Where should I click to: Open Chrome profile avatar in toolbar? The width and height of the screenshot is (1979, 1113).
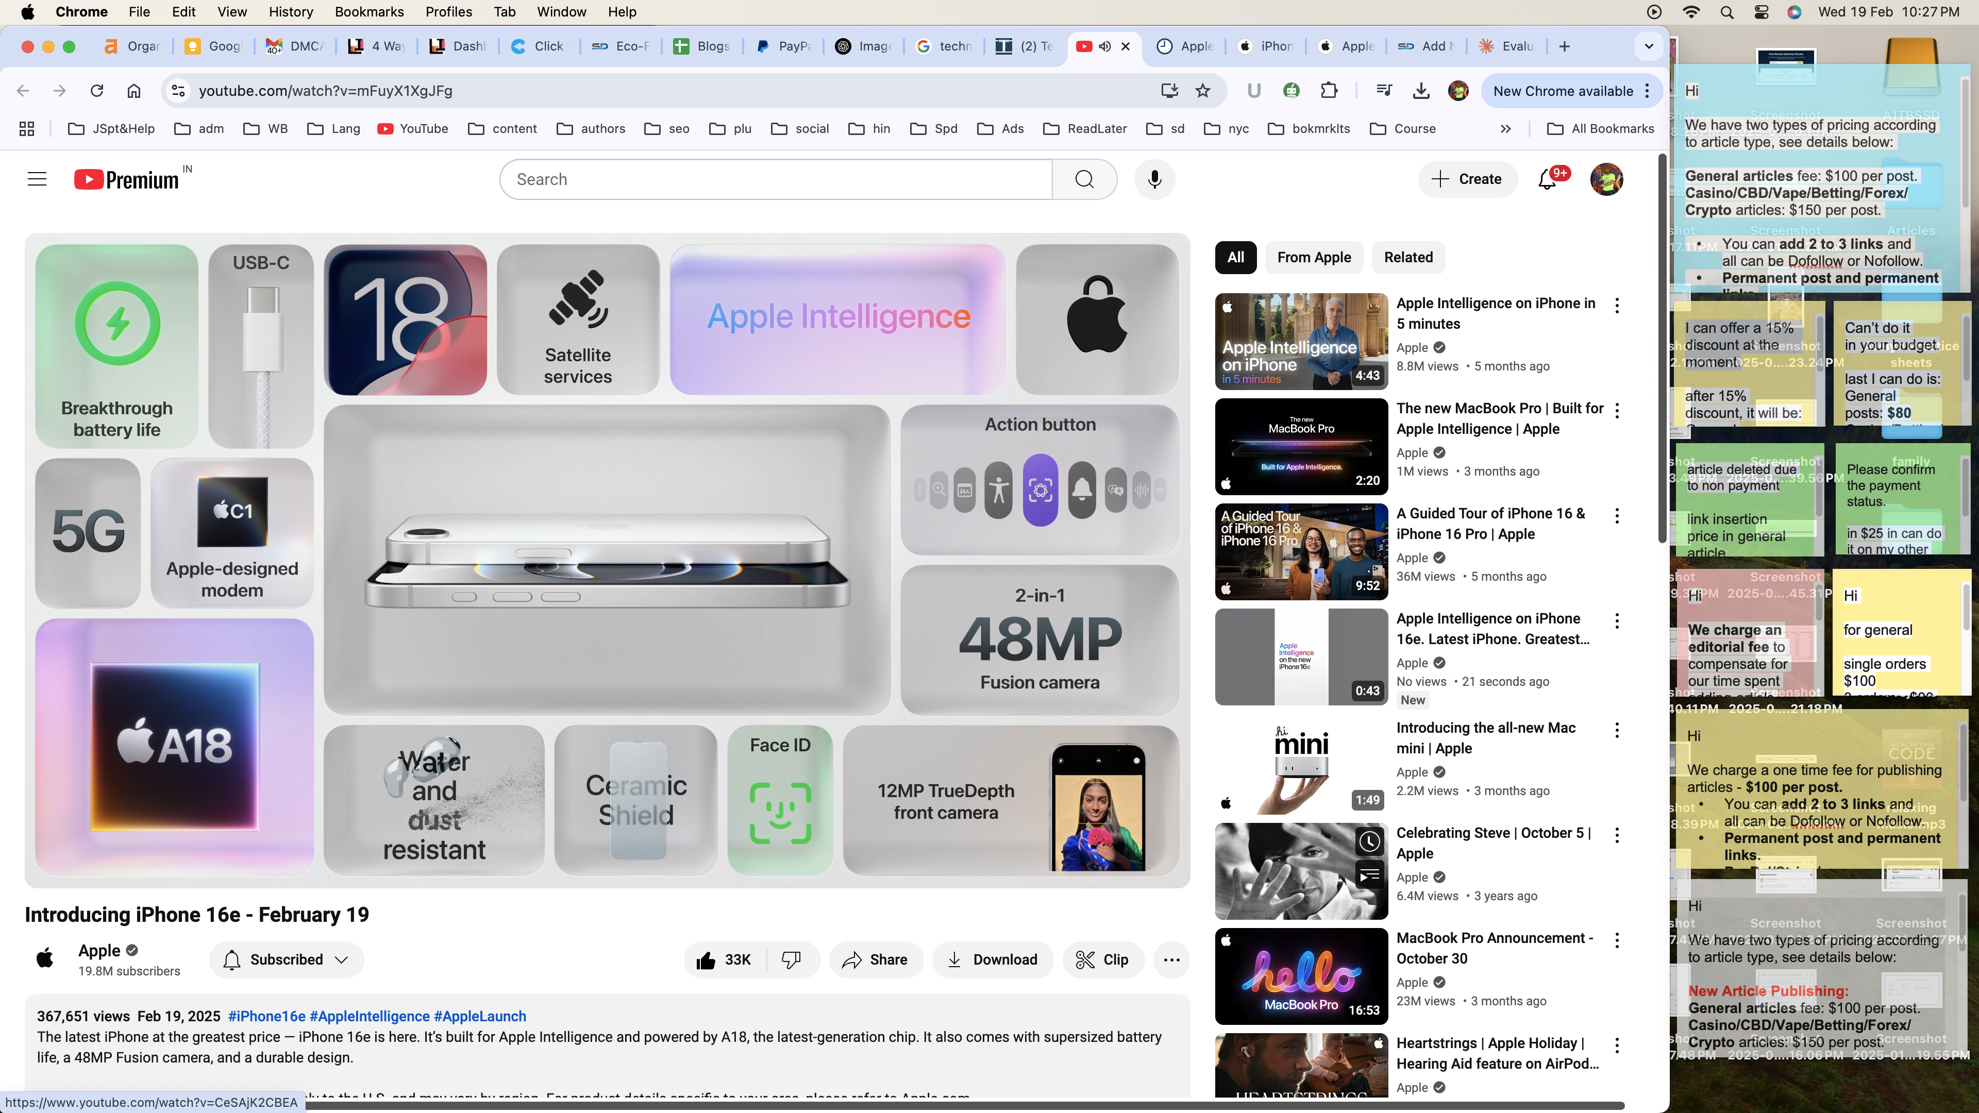point(1458,91)
